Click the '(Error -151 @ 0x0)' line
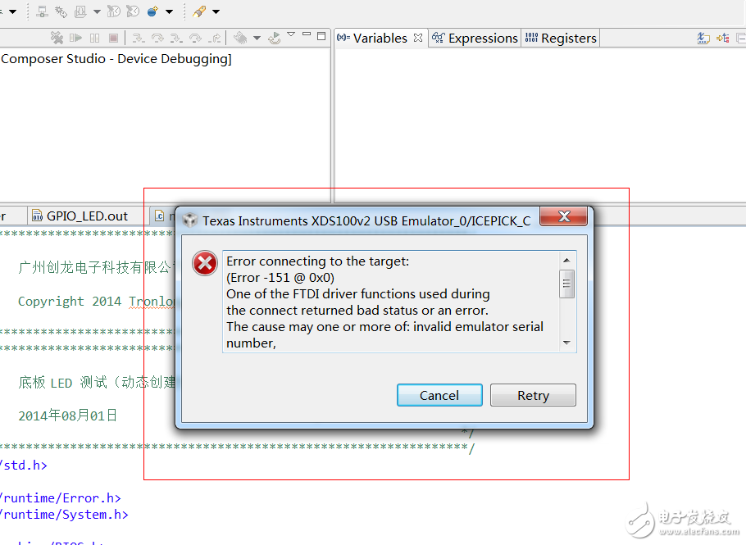The width and height of the screenshot is (746, 545). coord(280,278)
